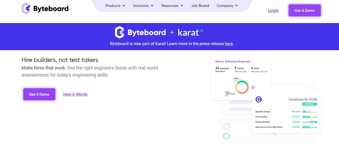The width and height of the screenshot is (339, 149).
Task: Click the Login link in the header
Action: tap(273, 10)
